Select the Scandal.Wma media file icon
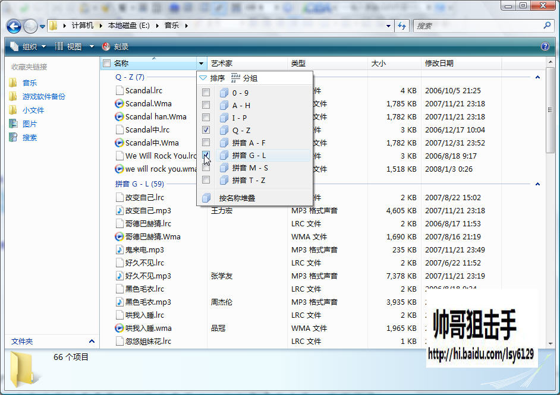The height and width of the screenshot is (395, 560). [x=119, y=103]
